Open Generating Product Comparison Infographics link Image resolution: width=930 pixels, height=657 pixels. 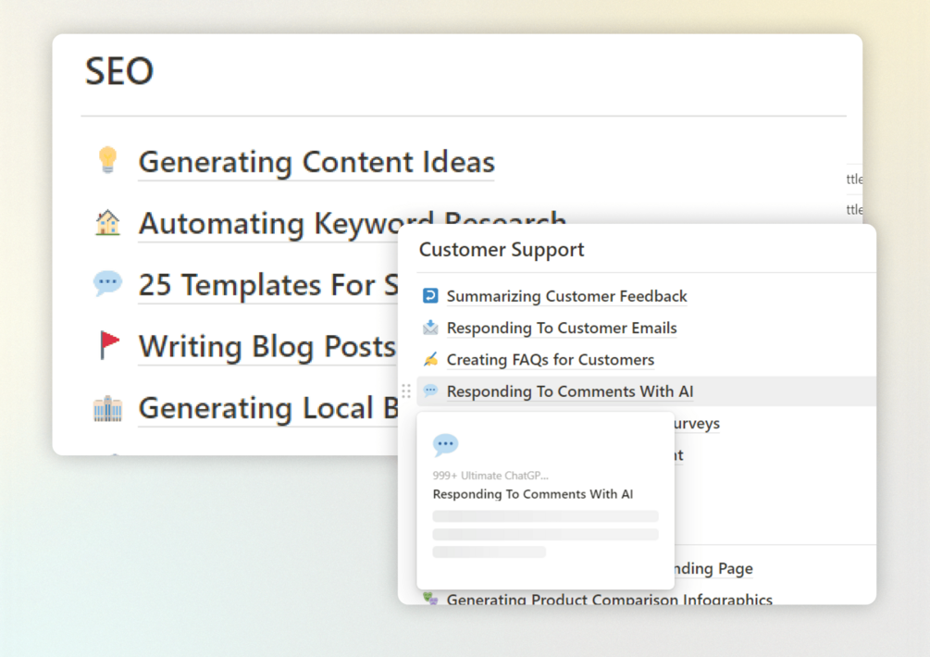point(609,600)
